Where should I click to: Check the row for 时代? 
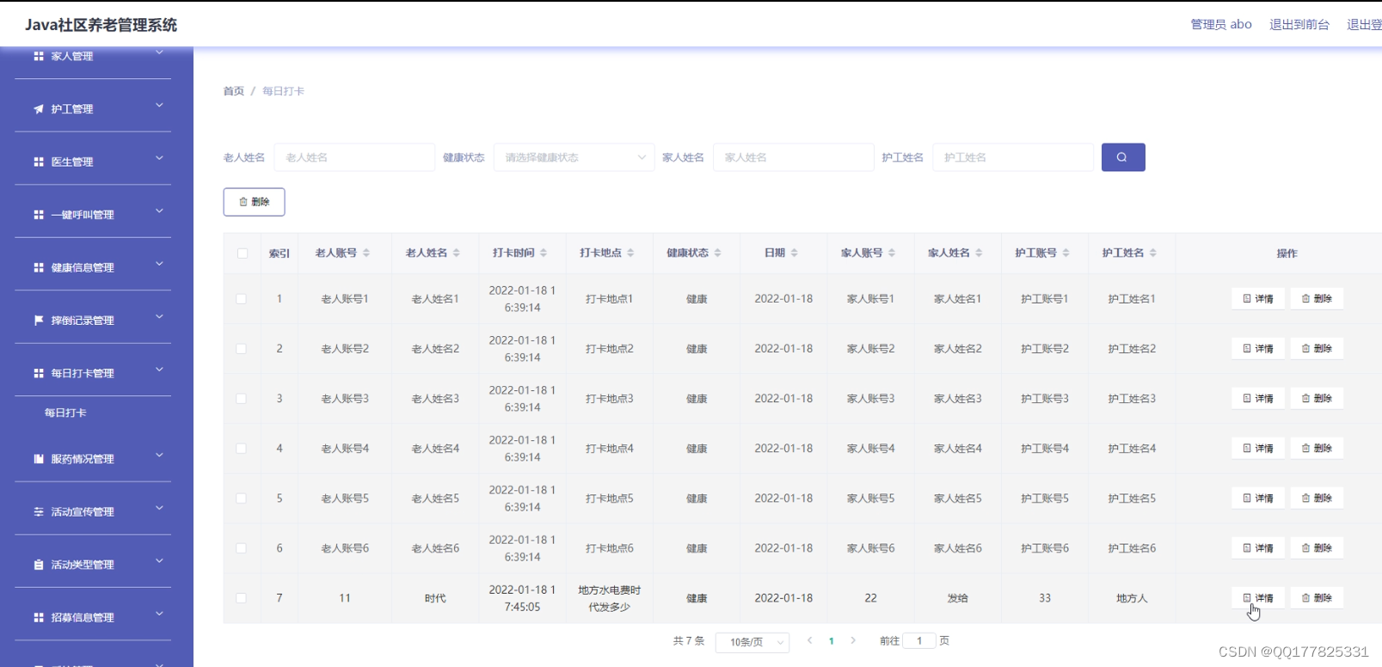[242, 598]
